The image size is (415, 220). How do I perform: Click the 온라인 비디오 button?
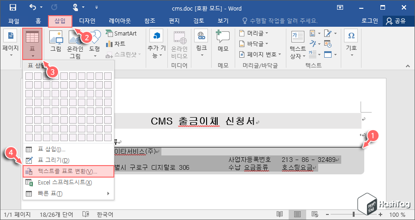coord(179,44)
